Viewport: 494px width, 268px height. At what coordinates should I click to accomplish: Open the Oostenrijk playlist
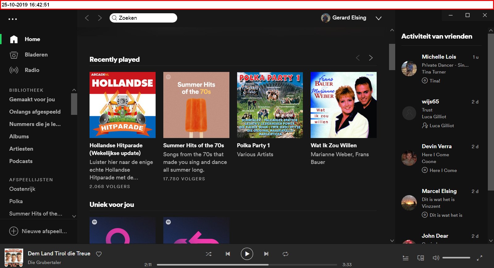(x=22, y=189)
